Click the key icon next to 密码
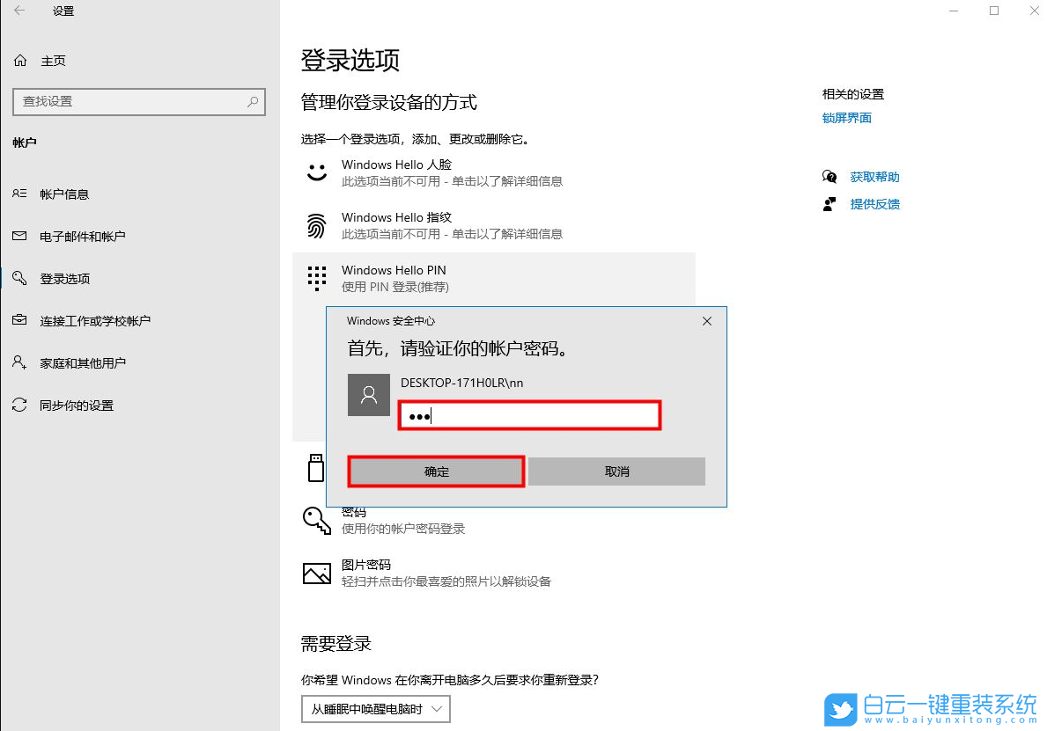 [x=317, y=520]
